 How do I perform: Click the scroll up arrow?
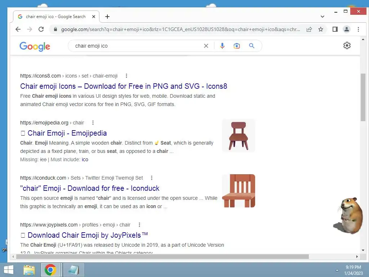click(x=363, y=39)
